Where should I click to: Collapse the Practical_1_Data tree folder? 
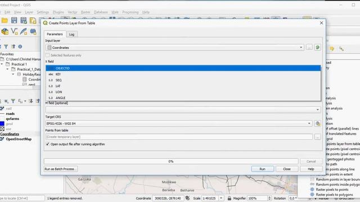click(7, 69)
